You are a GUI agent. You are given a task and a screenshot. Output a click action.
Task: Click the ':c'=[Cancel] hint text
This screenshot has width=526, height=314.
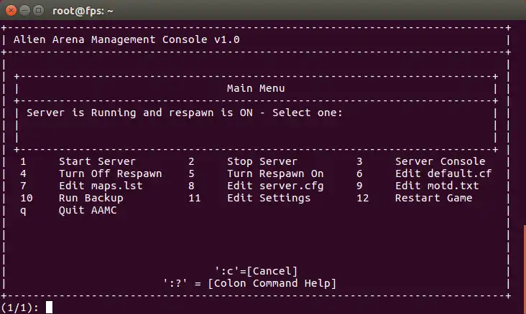(x=256, y=270)
